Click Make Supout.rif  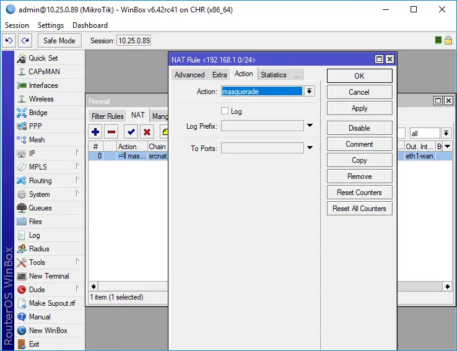[x=50, y=303]
